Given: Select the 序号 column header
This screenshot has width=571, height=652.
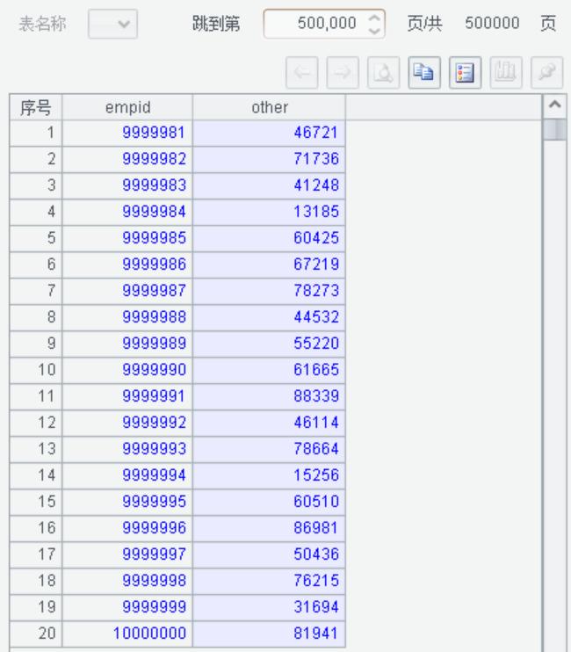Looking at the screenshot, I should point(36,107).
